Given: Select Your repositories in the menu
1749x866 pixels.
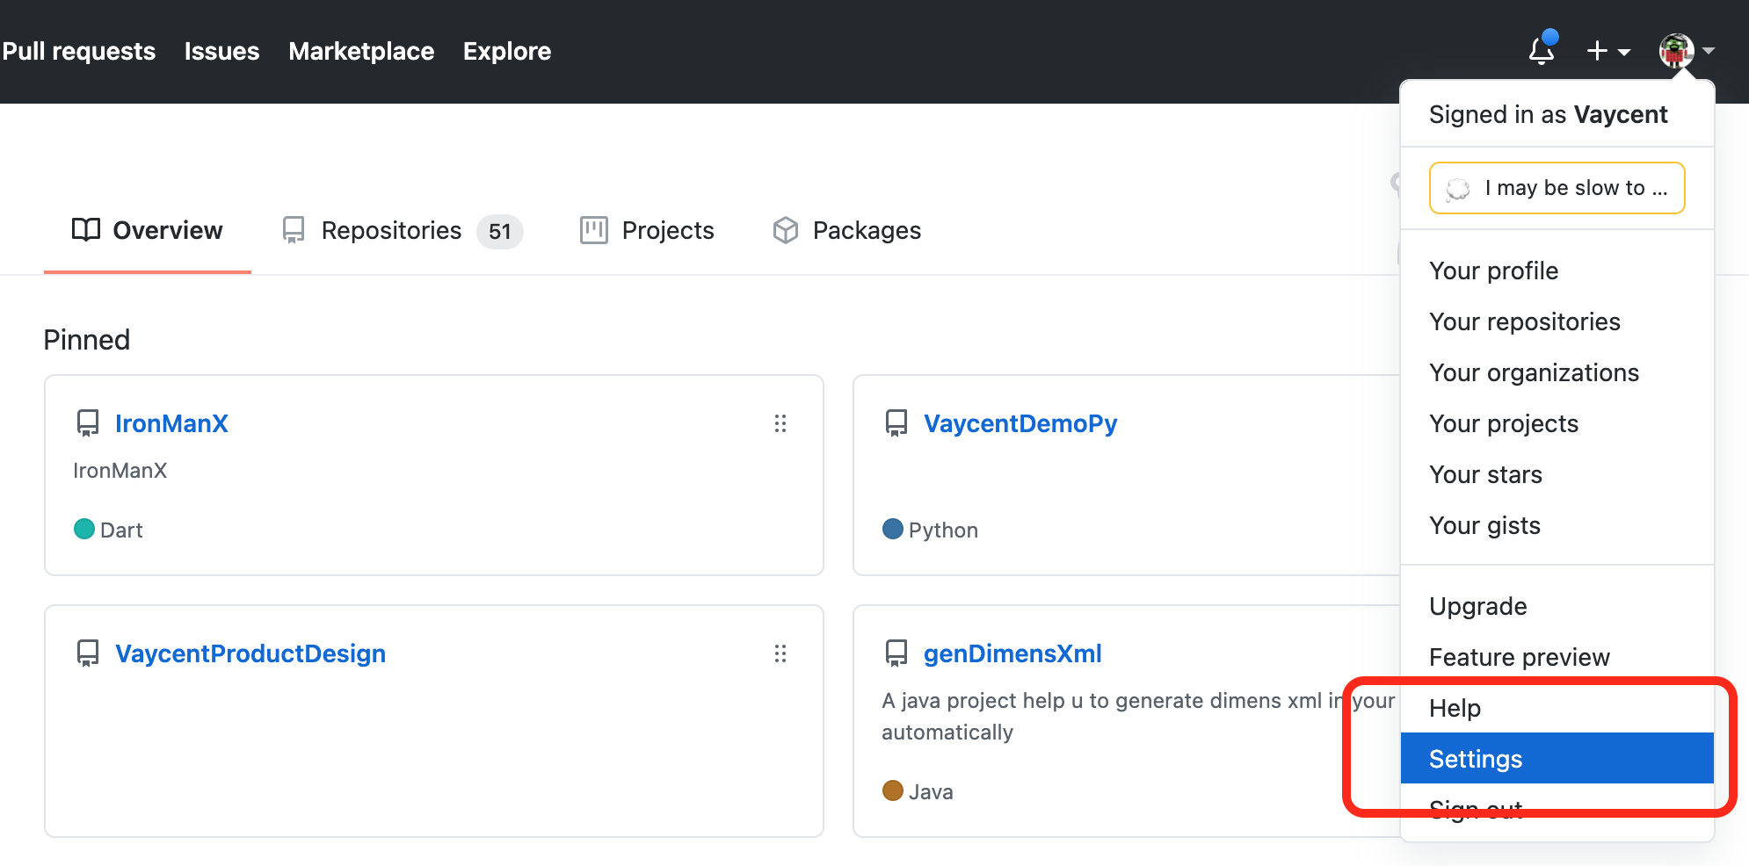Looking at the screenshot, I should tap(1557, 321).
